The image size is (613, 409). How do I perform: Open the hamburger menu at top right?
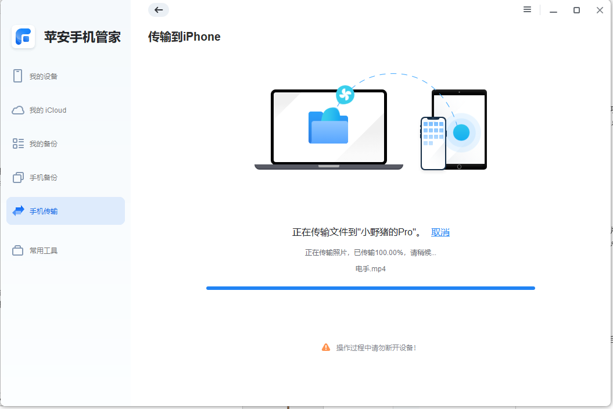[527, 10]
